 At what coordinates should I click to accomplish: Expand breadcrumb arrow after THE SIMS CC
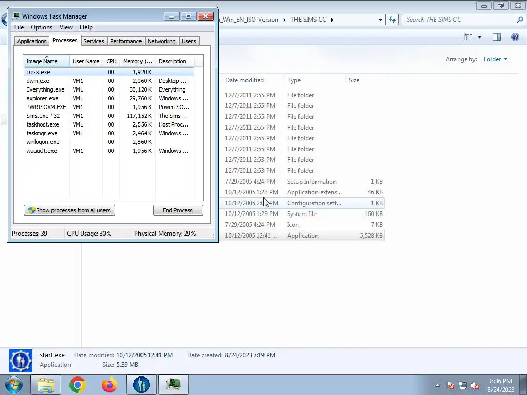coord(332,20)
